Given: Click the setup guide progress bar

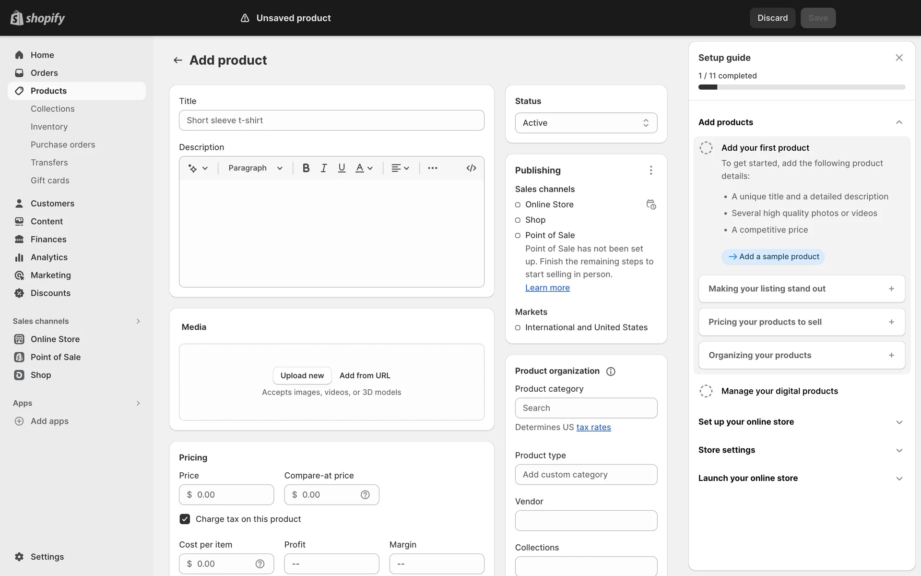Looking at the screenshot, I should [x=802, y=87].
